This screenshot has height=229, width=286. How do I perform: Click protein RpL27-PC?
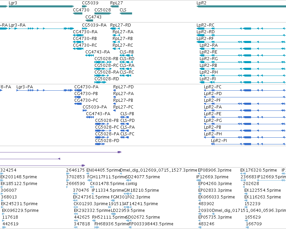click(x=123, y=107)
